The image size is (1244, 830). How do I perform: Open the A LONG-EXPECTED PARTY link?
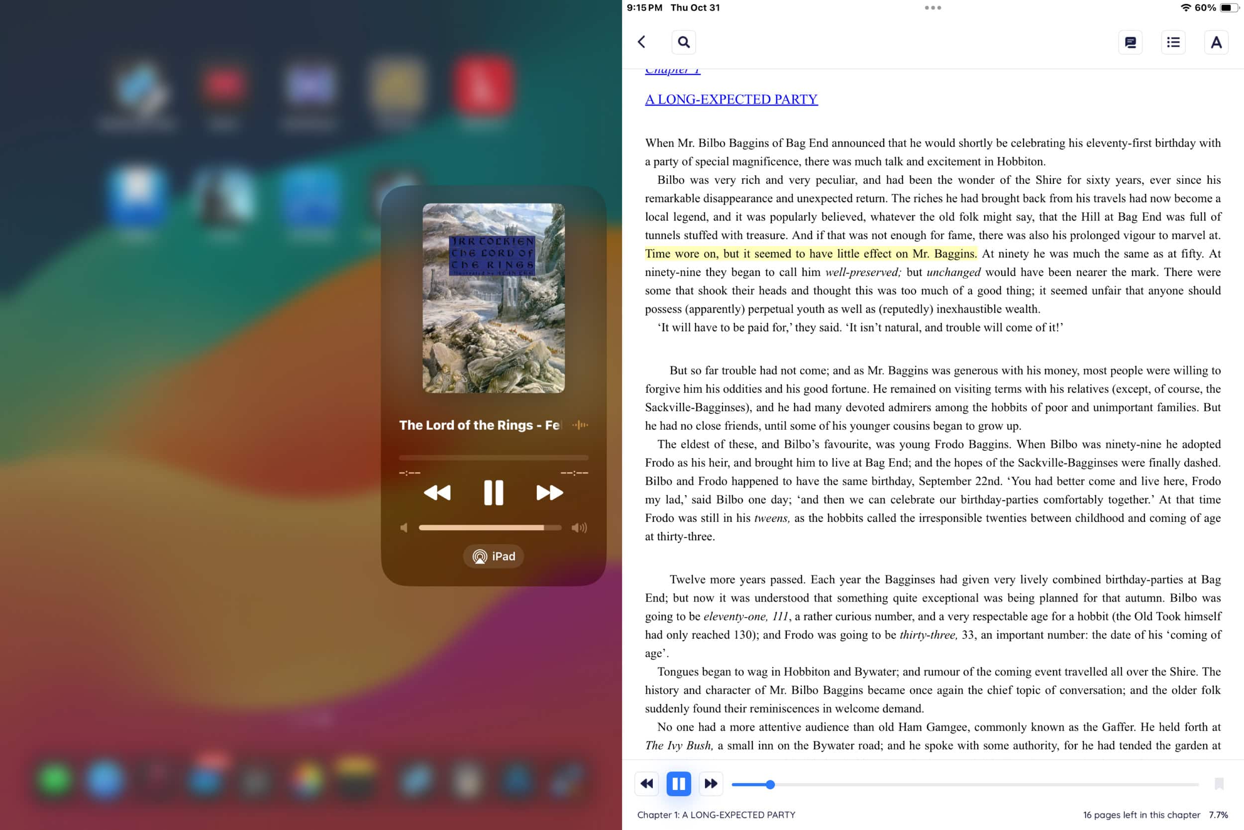pos(731,100)
